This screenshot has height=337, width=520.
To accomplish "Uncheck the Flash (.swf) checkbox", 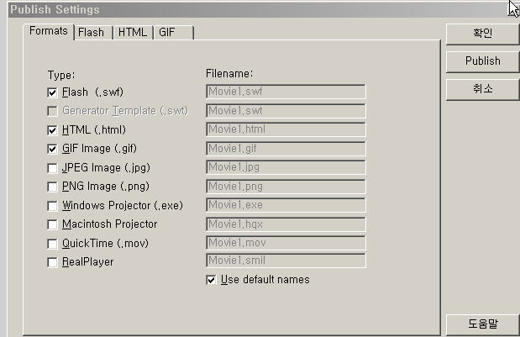I will pos(52,92).
